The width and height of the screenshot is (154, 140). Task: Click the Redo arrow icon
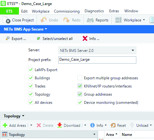click(x=67, y=20)
